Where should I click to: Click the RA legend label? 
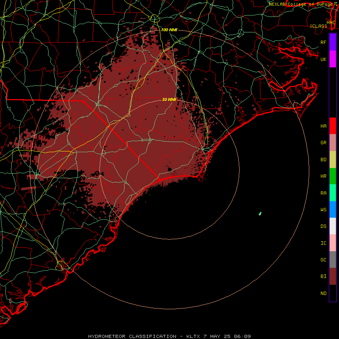[323, 193]
